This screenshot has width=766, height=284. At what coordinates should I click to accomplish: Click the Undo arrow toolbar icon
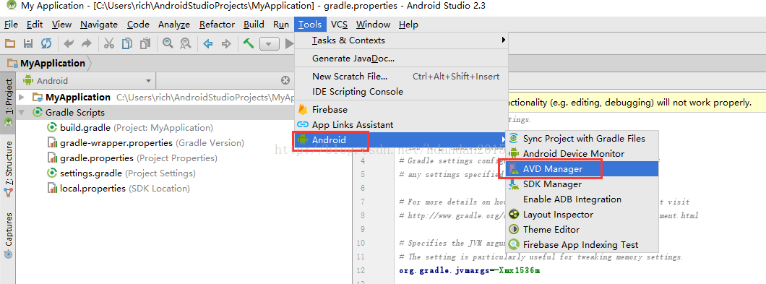[69, 44]
